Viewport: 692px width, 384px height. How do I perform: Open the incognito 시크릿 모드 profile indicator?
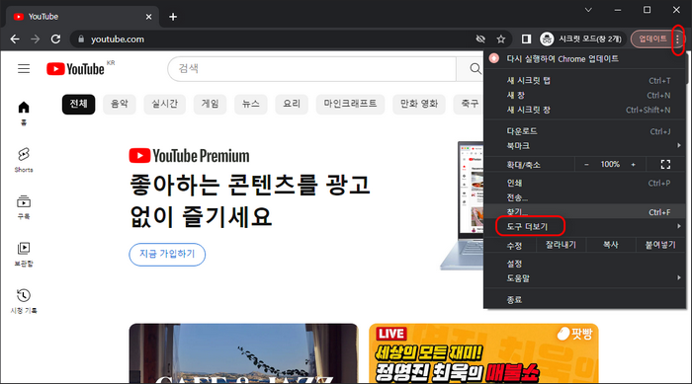(581, 39)
